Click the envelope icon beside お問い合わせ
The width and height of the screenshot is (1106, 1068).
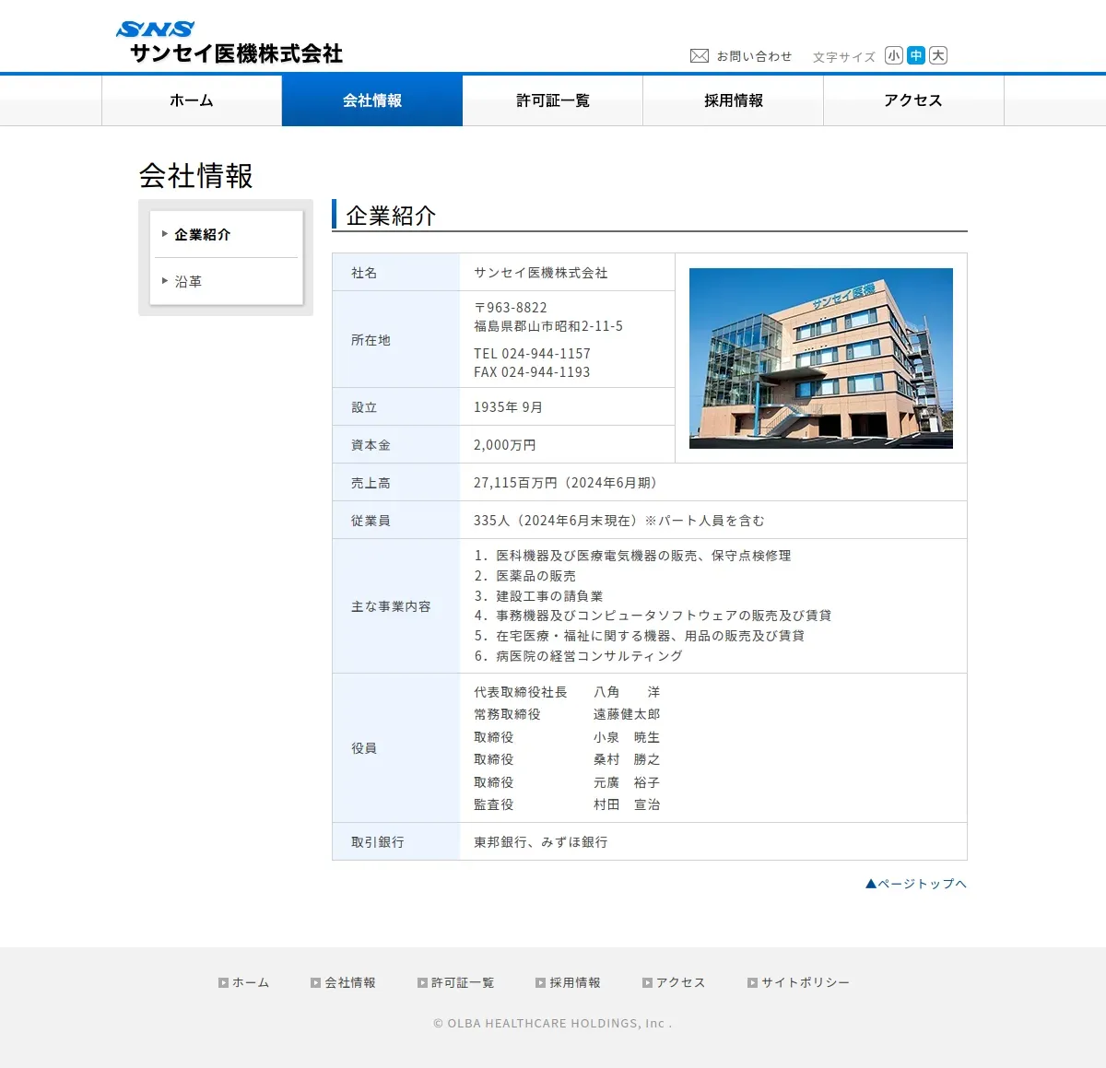pyautogui.click(x=700, y=56)
